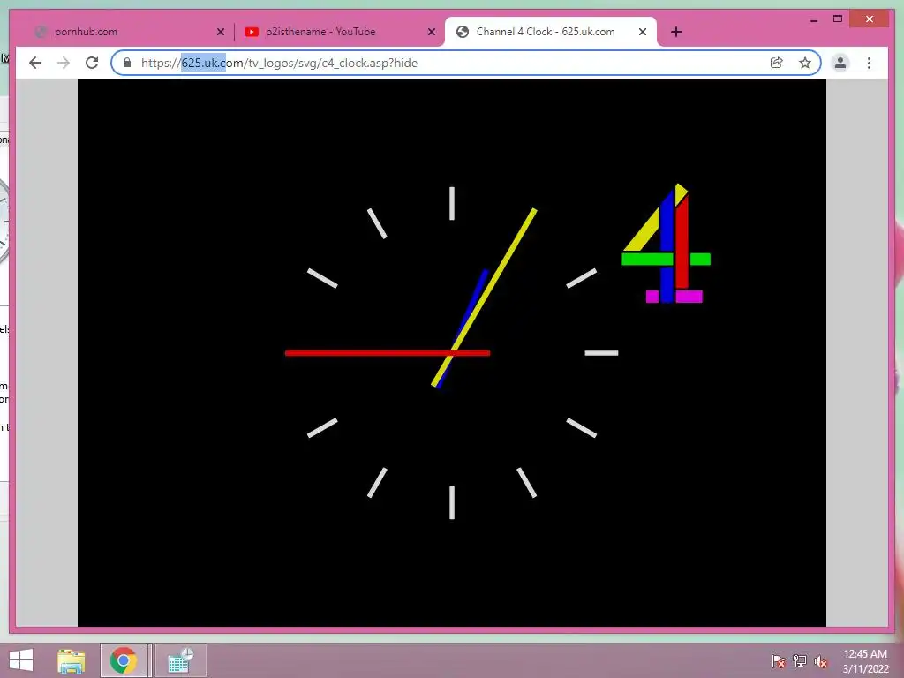The height and width of the screenshot is (678, 904).
Task: Open the Chrome profile menu
Action: tap(840, 63)
